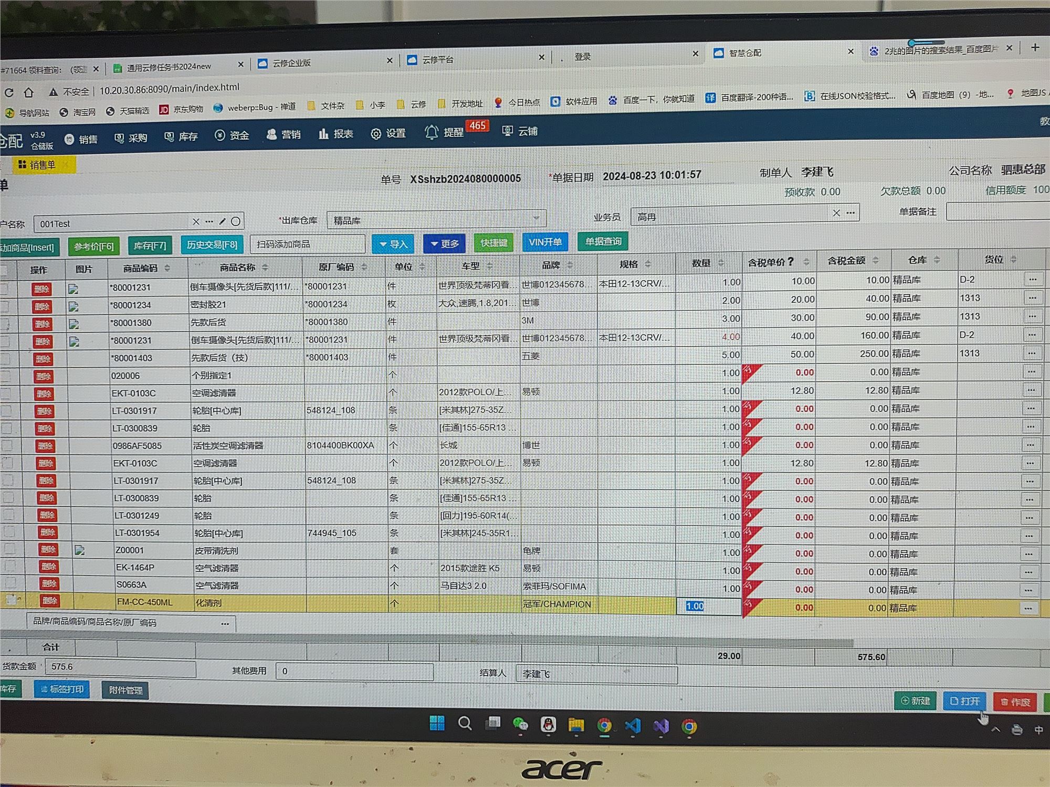
Task: Expand the 出库仓库 warehouse dropdown
Action: (x=536, y=218)
